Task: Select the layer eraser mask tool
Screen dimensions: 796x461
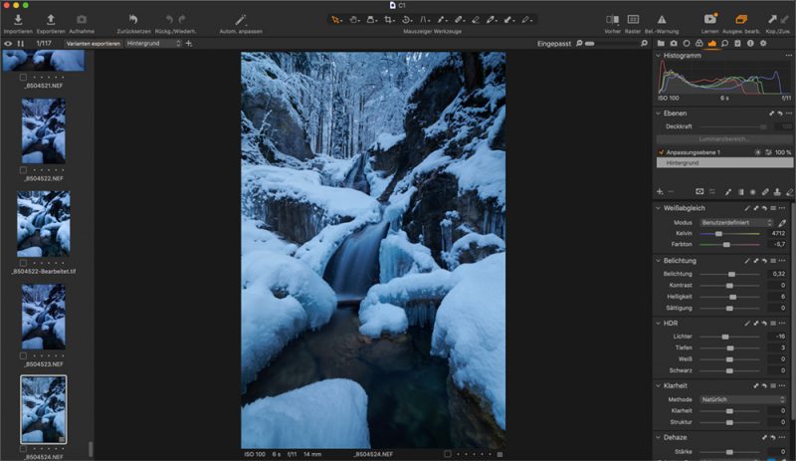Action: (789, 191)
